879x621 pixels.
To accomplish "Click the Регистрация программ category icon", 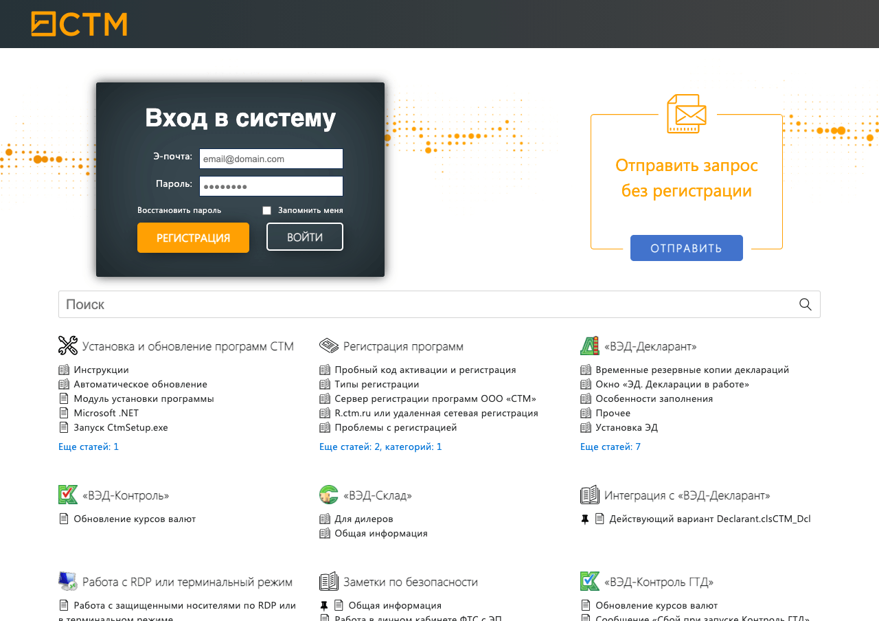I will 329,346.
